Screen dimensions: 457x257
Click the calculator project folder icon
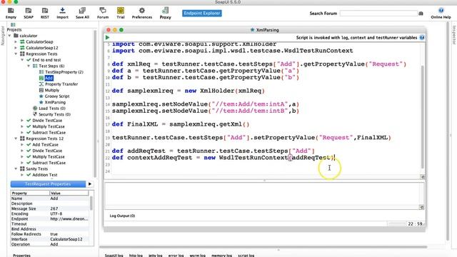pyautogui.click(x=16, y=36)
